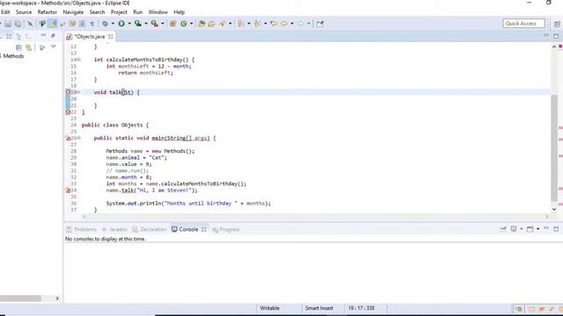This screenshot has height=316, width=563.
Task: Switch to the Declaration tab
Action: (150, 229)
